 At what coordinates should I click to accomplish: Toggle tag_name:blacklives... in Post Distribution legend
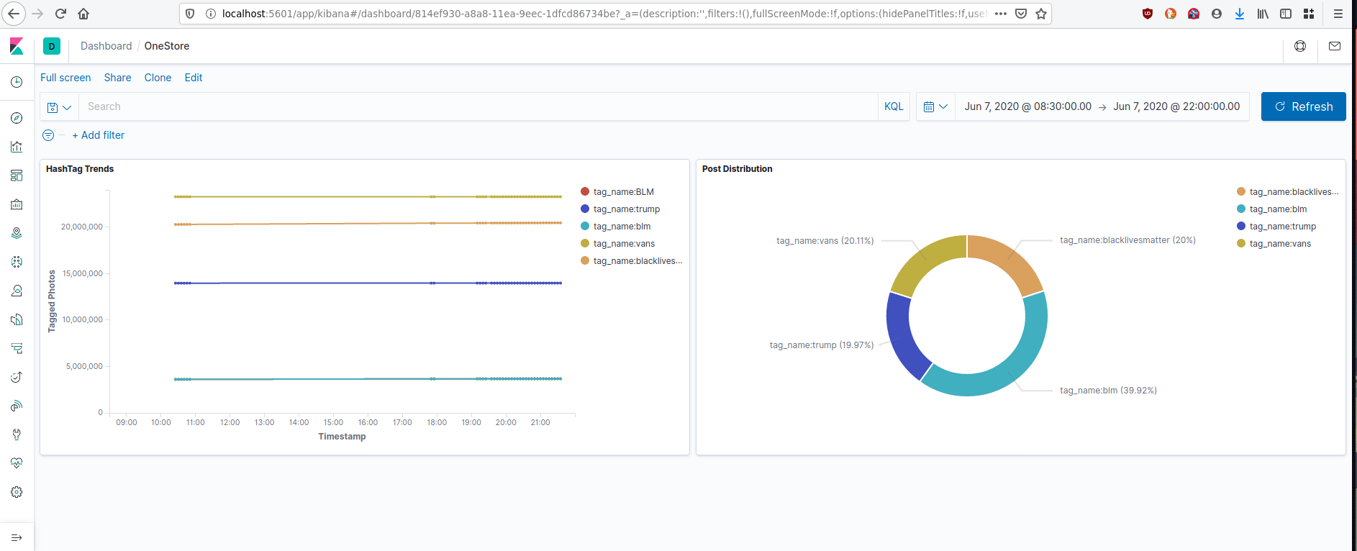pos(1294,192)
